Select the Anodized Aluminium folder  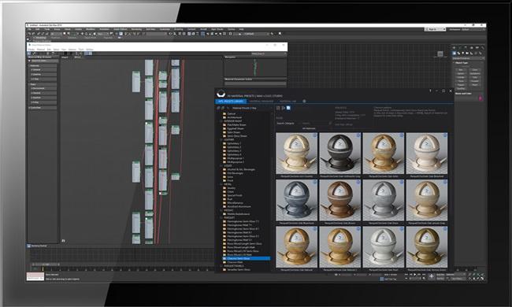coord(239,206)
